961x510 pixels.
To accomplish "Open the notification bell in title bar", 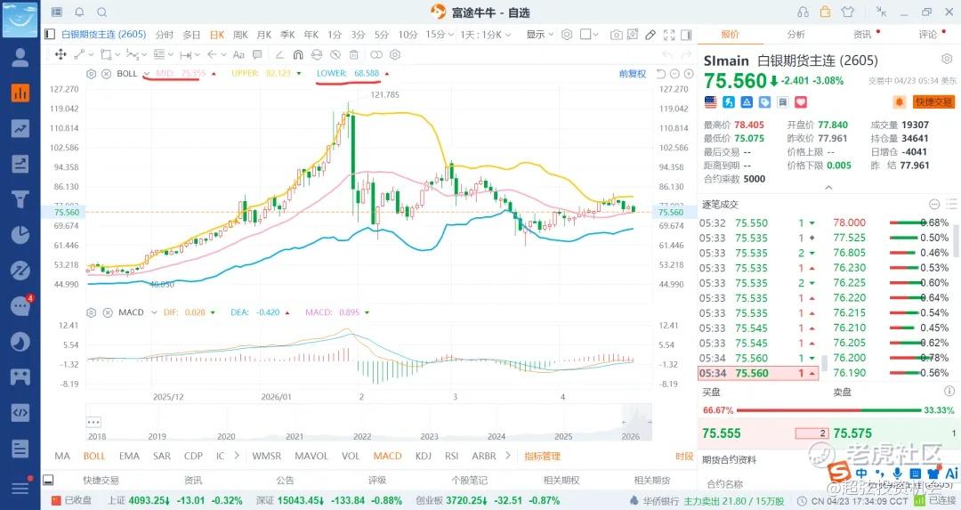I will point(79,12).
